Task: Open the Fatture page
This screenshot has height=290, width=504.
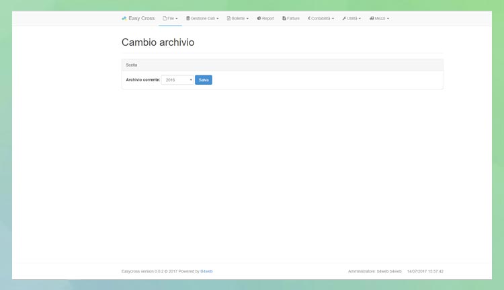Action: [x=291, y=18]
